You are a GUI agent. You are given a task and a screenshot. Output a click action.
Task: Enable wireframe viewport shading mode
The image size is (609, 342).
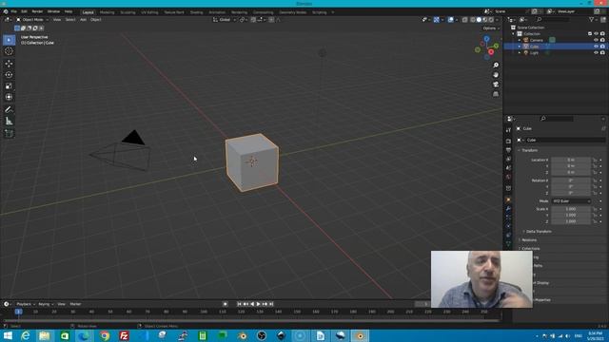tap(473, 20)
